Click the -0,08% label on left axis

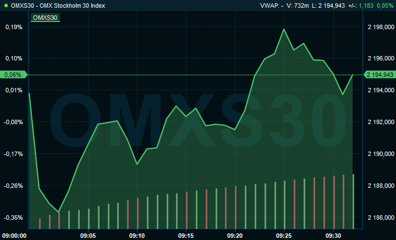[13, 122]
